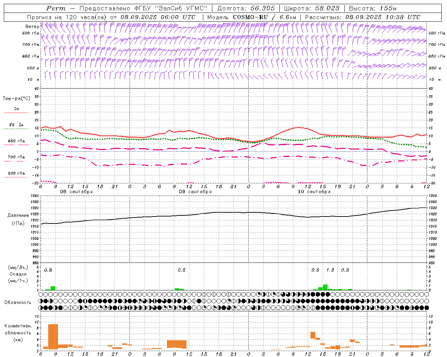Click the longitude value "Долгота: 56.305"
The height and width of the screenshot is (357, 447).
pos(246,8)
